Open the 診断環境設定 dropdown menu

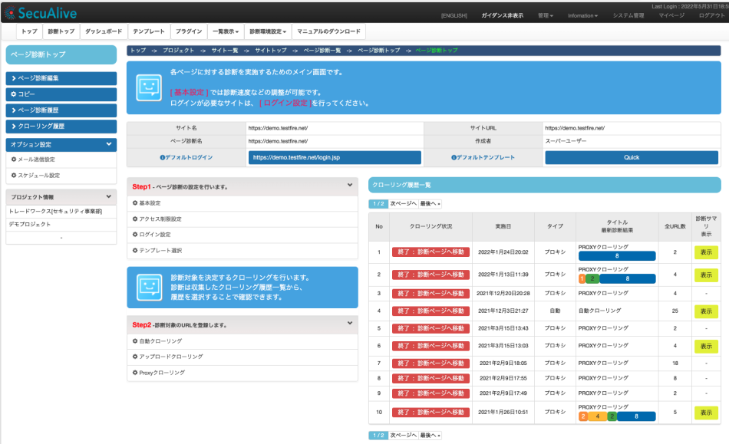tap(268, 31)
